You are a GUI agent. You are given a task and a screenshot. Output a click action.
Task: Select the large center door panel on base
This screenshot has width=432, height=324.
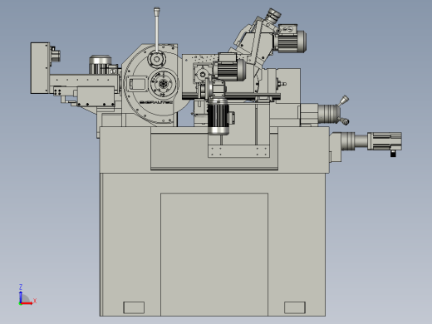point(214,254)
